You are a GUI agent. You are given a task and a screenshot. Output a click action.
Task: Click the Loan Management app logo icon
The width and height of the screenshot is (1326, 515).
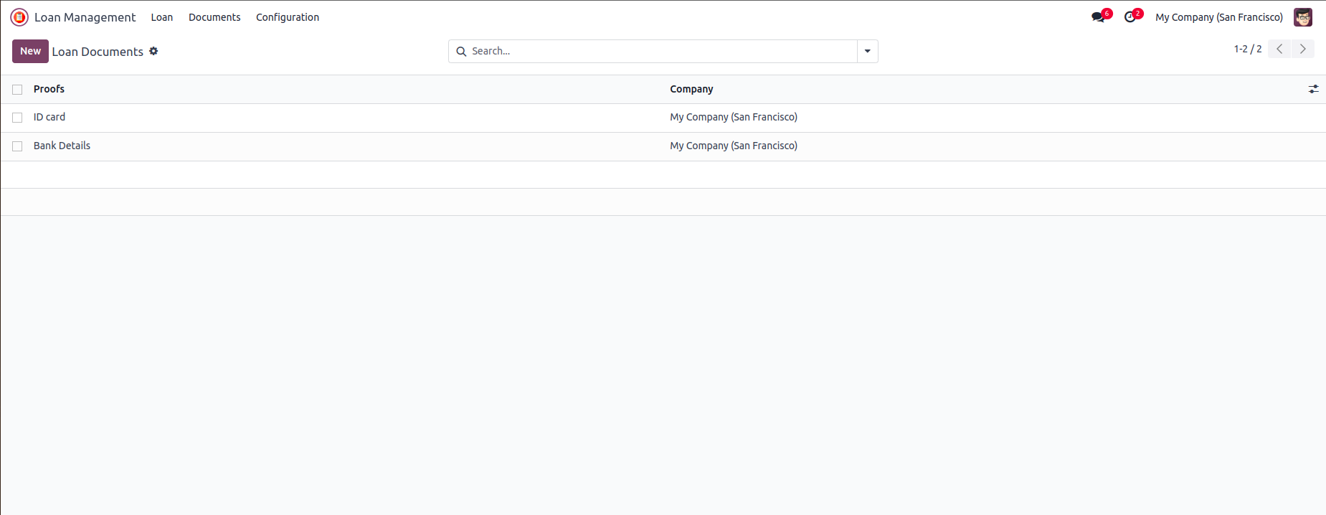[x=19, y=17]
